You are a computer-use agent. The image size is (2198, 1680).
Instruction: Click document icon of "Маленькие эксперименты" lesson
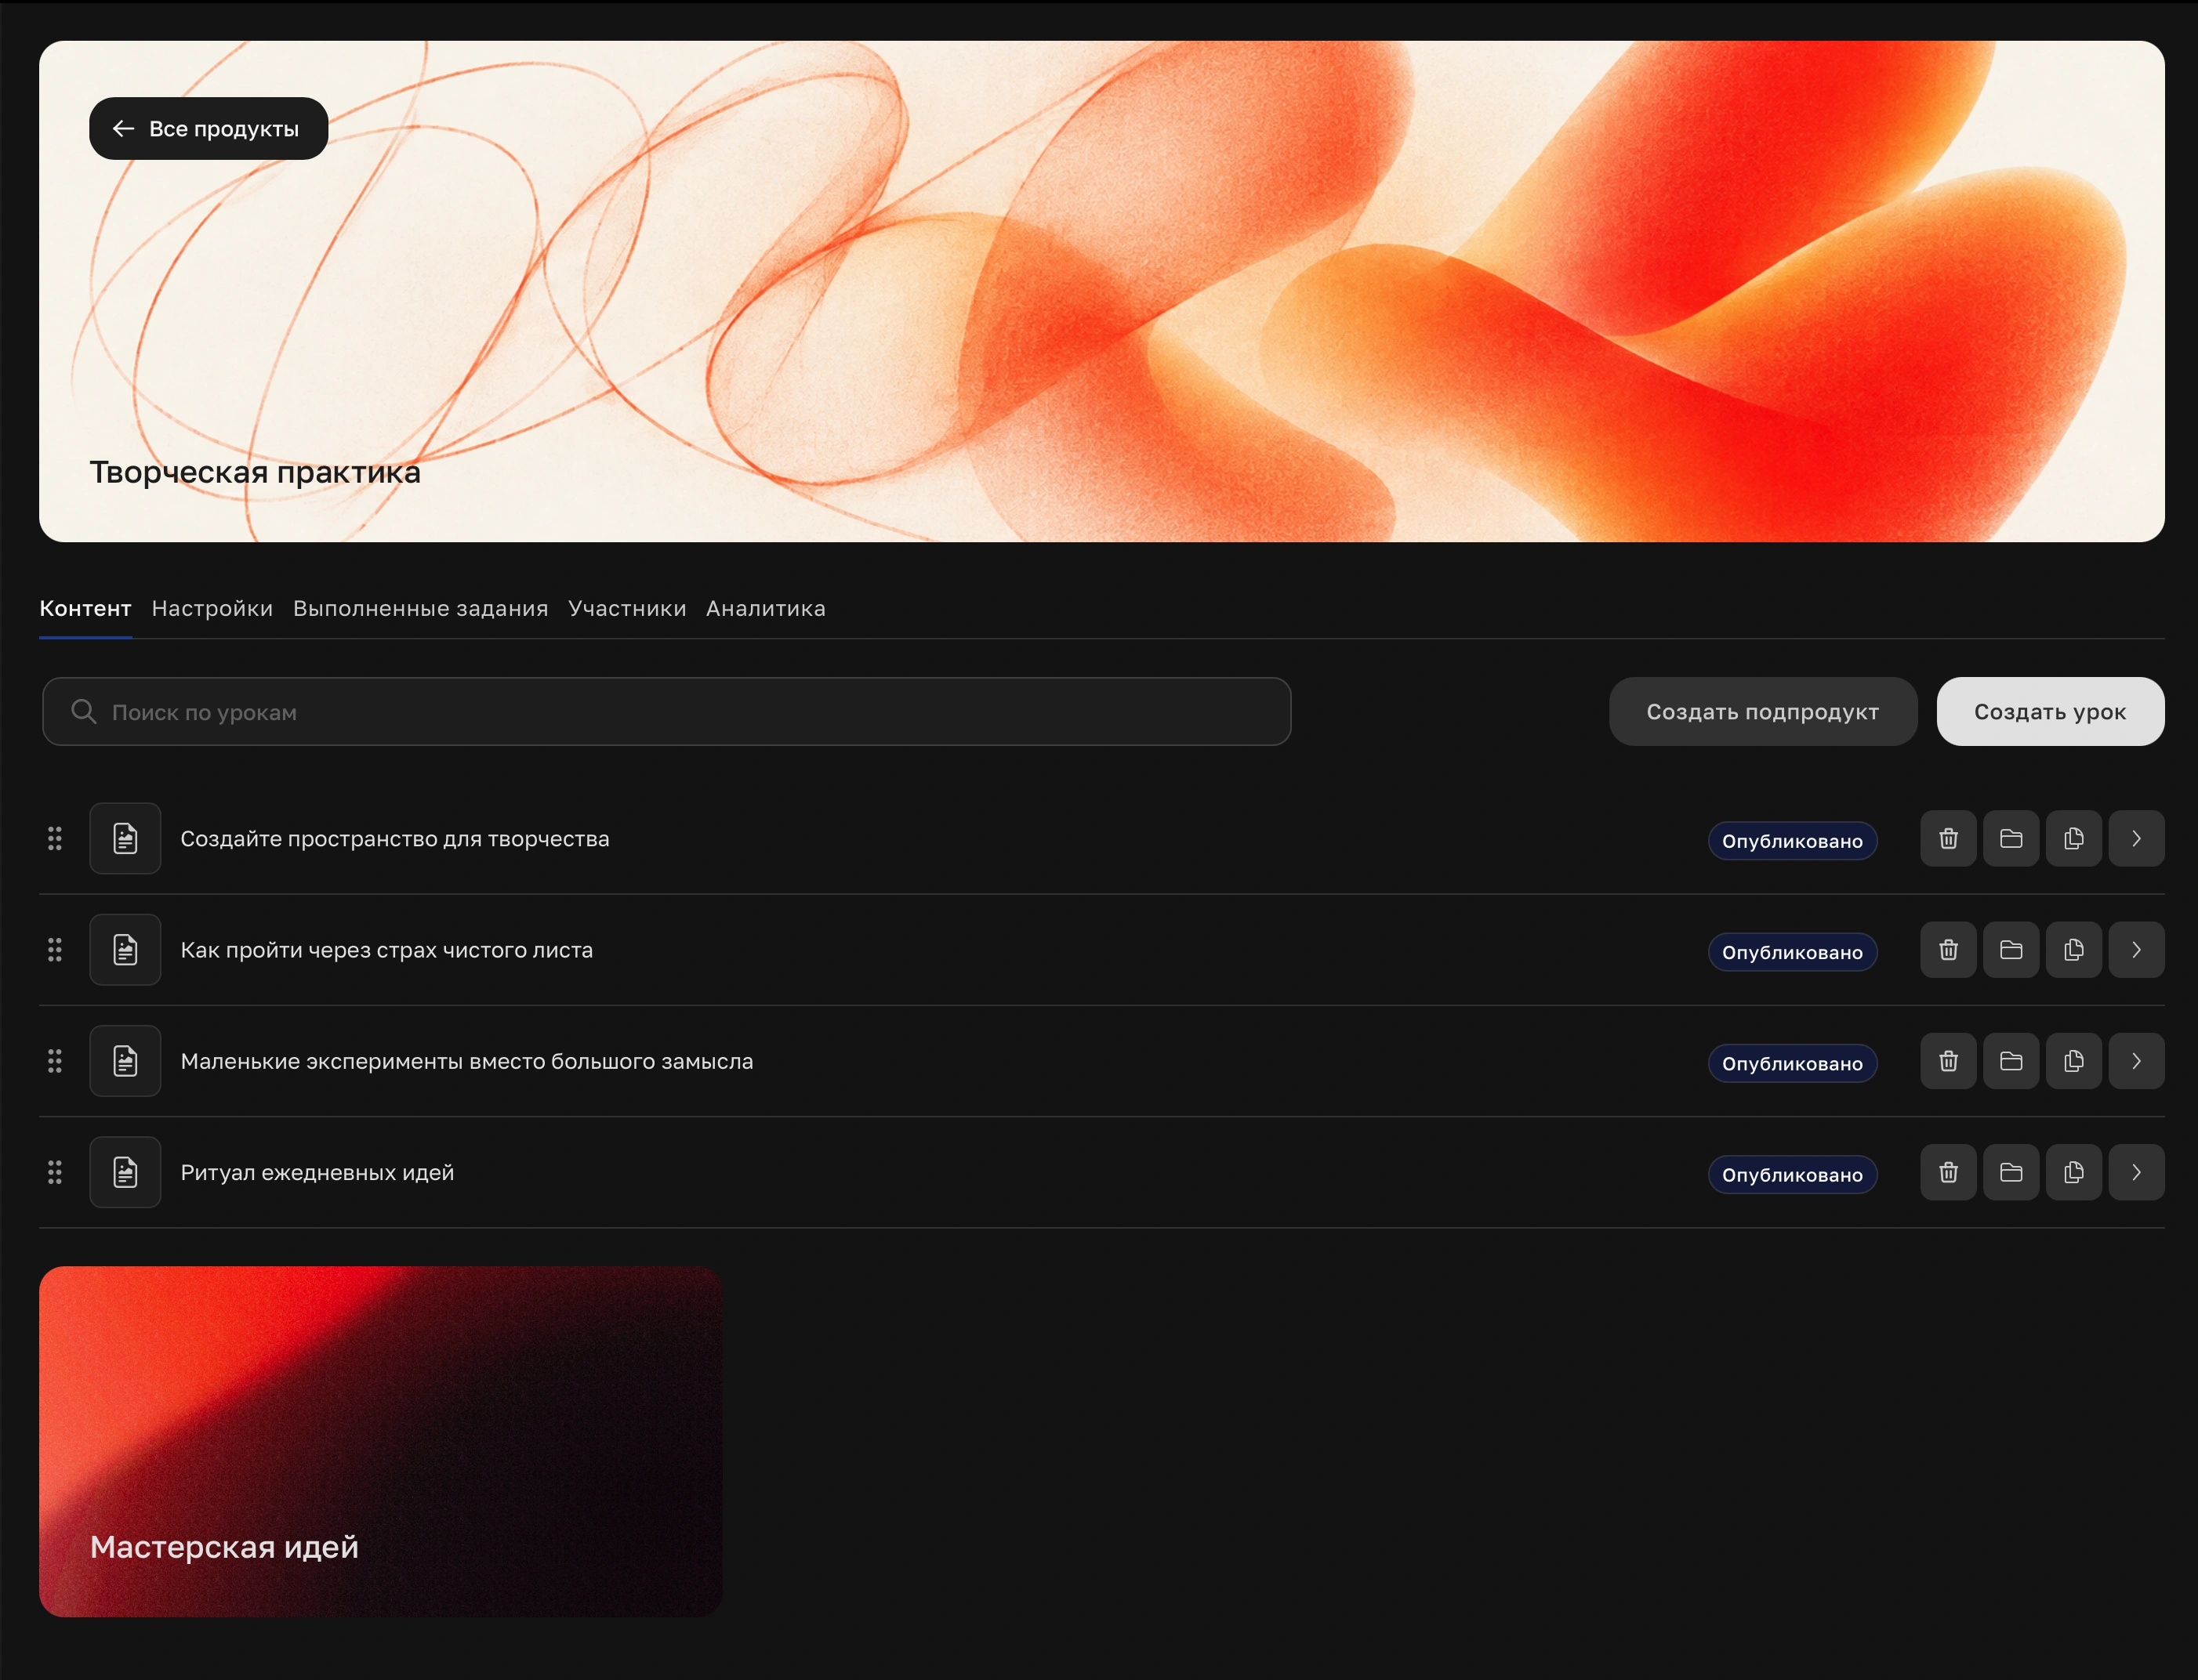click(125, 1060)
